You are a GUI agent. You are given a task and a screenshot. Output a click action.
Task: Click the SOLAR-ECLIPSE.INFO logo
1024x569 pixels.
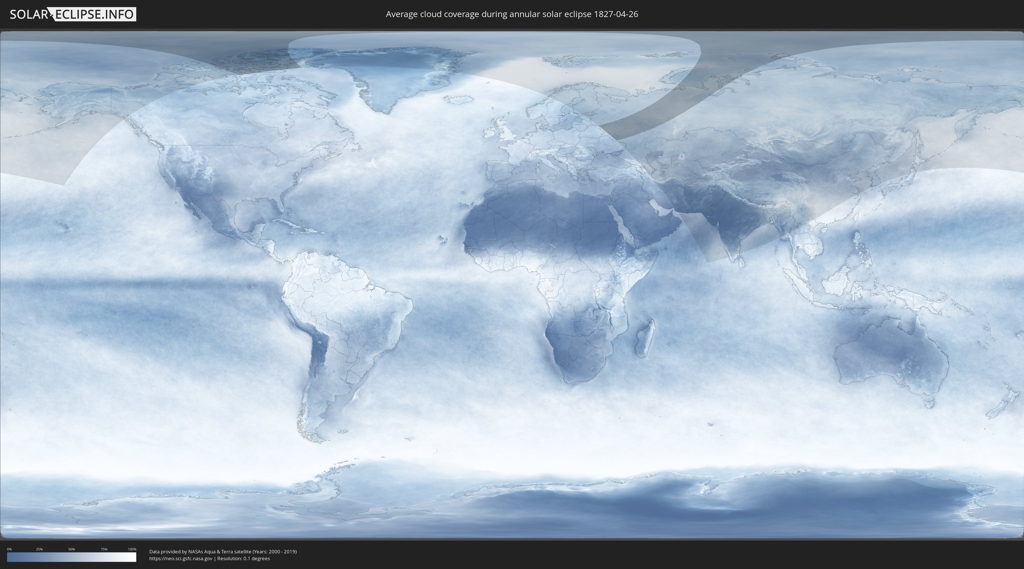coord(73,14)
